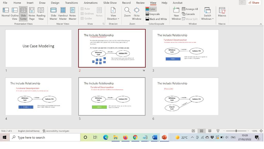Select Color view mode
Image resolution: width=264 pixels, height=149 pixels.
pyautogui.click(x=151, y=9)
